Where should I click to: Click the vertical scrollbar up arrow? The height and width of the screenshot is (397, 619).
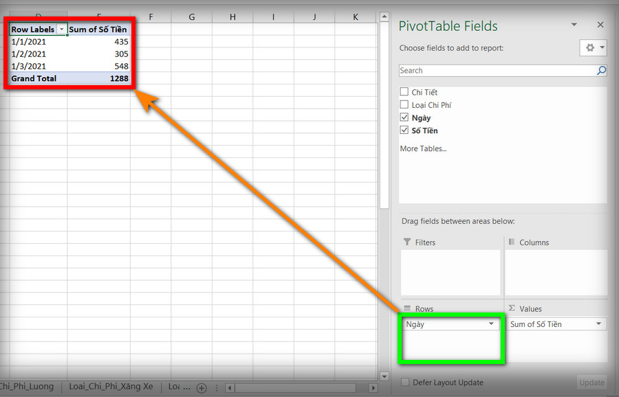point(384,16)
